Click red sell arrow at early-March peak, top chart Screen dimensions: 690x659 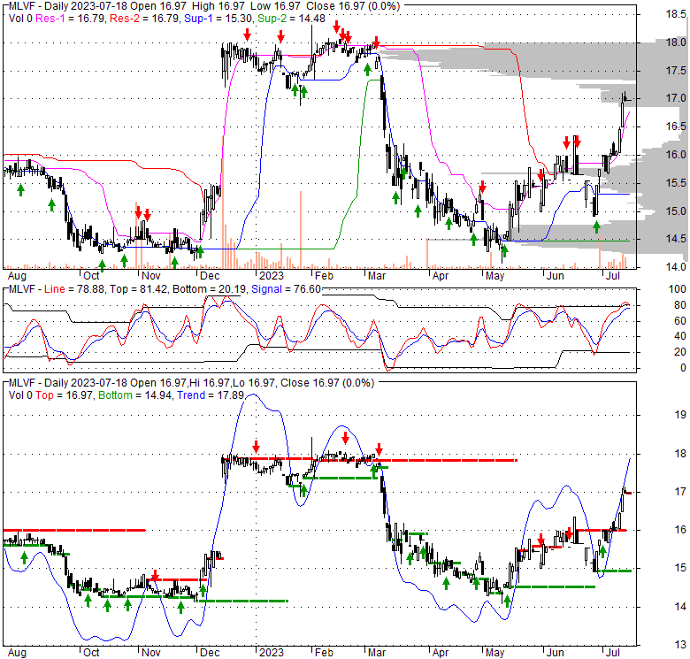[376, 42]
